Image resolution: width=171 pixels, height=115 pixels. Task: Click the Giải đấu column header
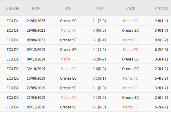[13, 8]
